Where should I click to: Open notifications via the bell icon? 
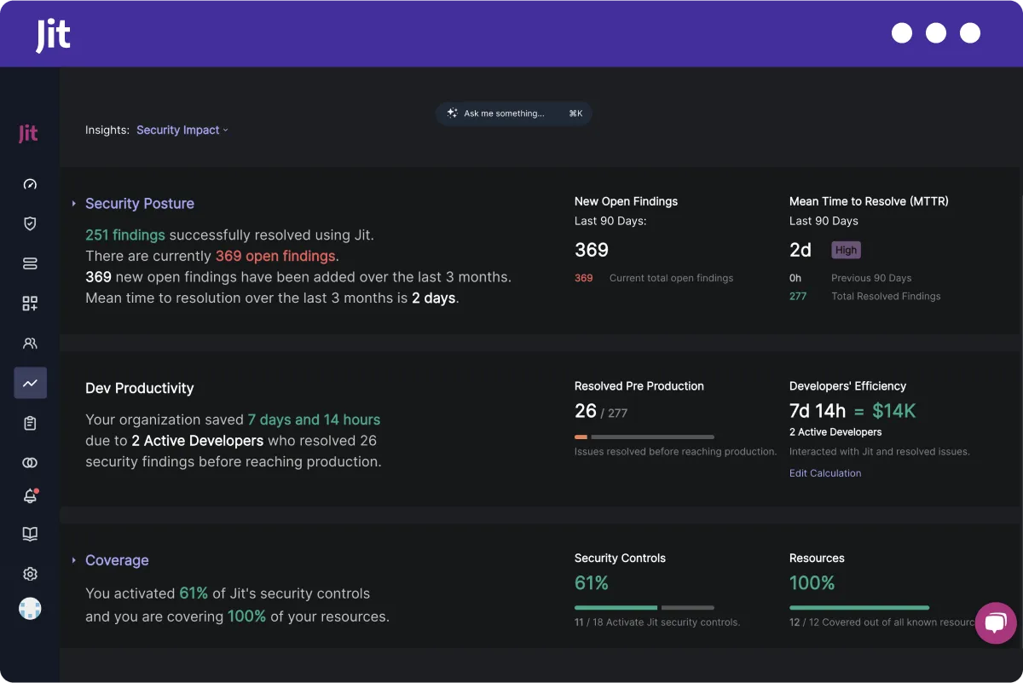click(x=30, y=496)
